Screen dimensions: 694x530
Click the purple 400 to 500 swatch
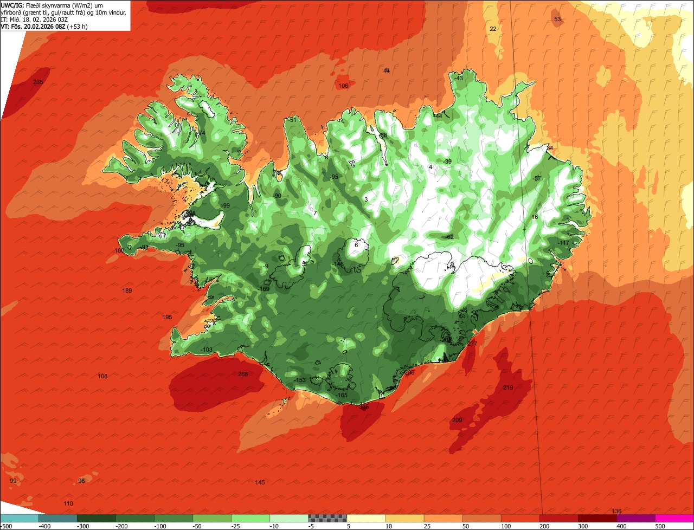coord(635,518)
